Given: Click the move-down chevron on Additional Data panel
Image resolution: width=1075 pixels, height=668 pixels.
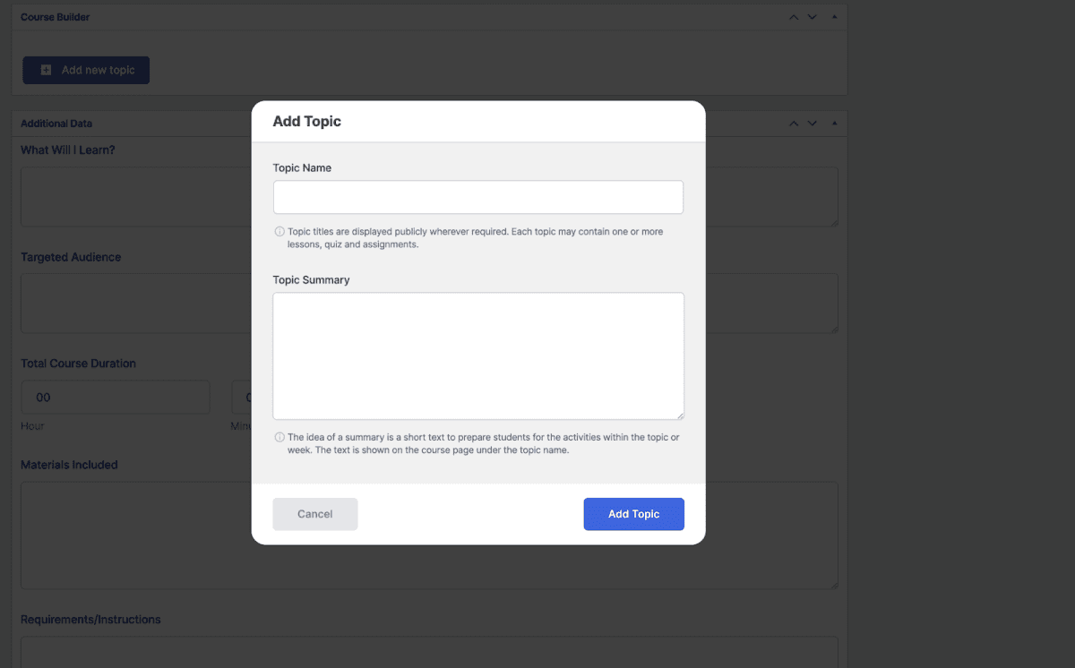Looking at the screenshot, I should [x=812, y=123].
